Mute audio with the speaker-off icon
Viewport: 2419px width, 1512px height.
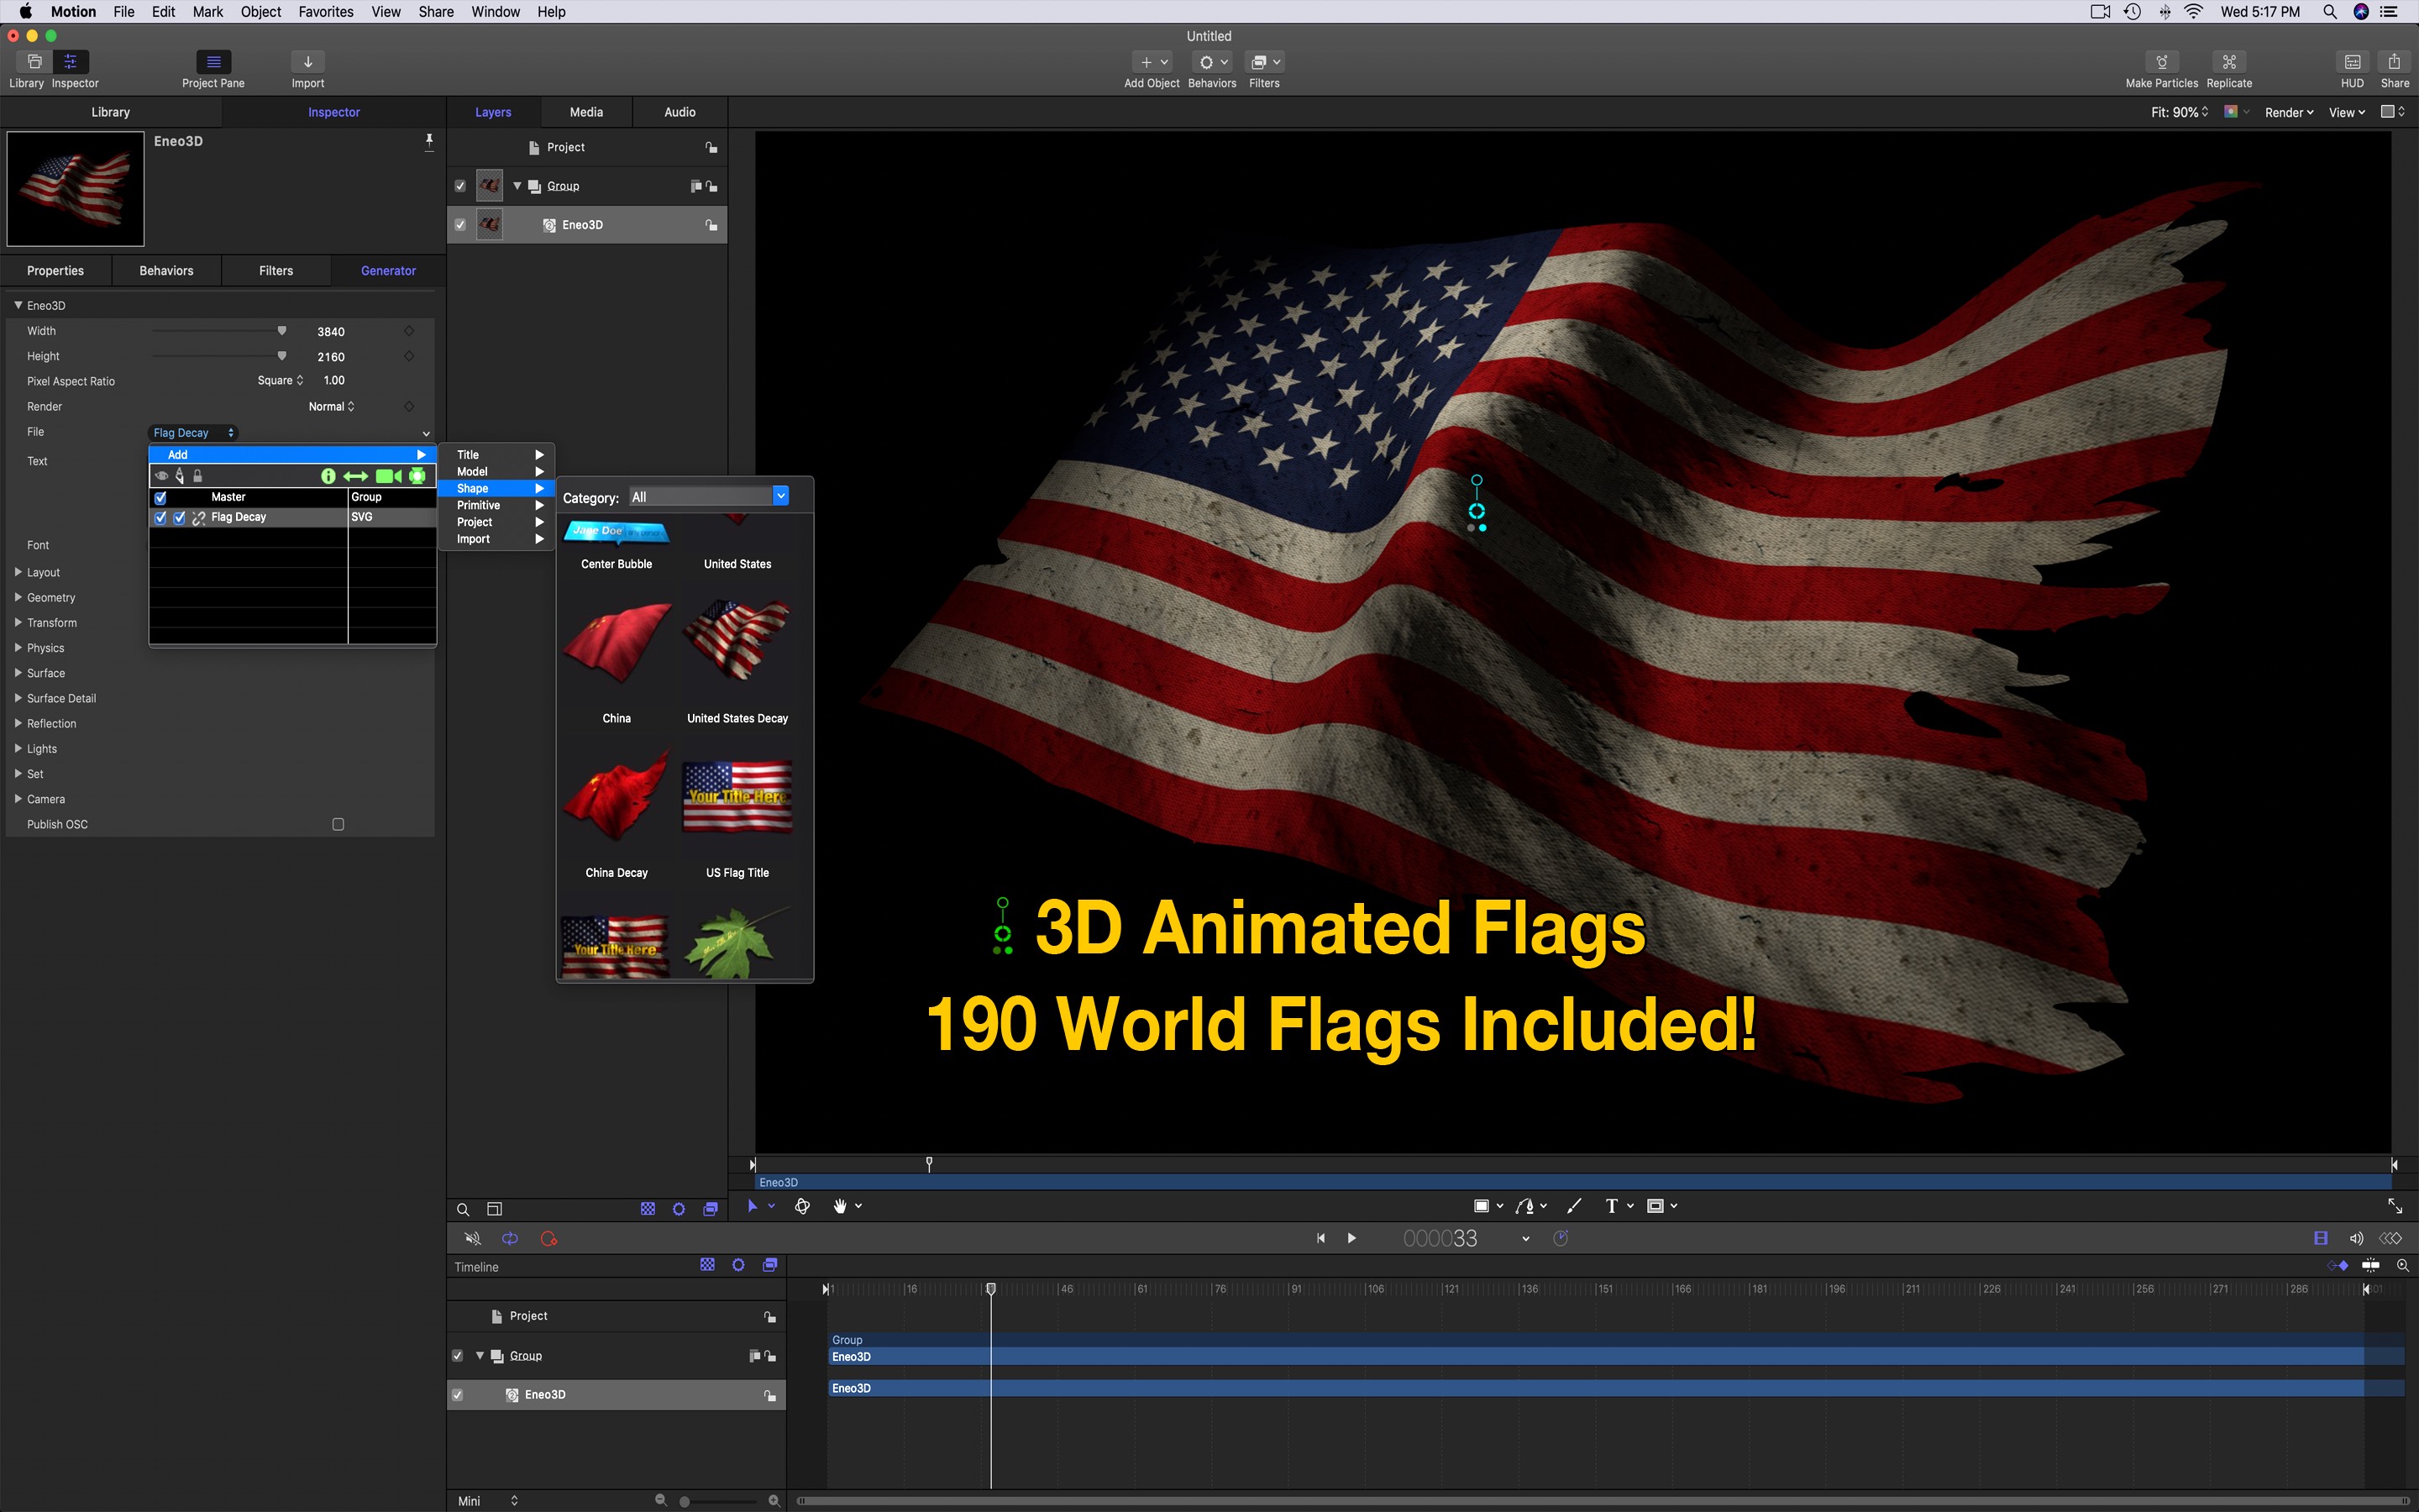pos(473,1239)
